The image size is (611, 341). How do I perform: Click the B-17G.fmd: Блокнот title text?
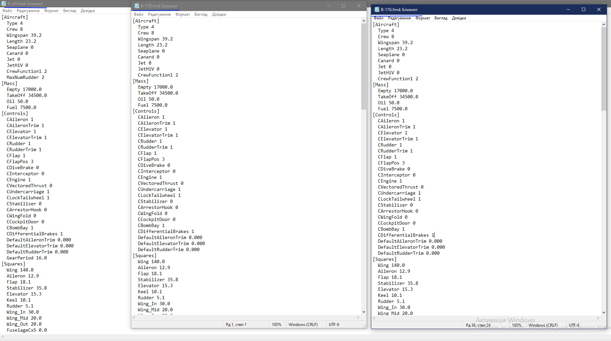399,10
